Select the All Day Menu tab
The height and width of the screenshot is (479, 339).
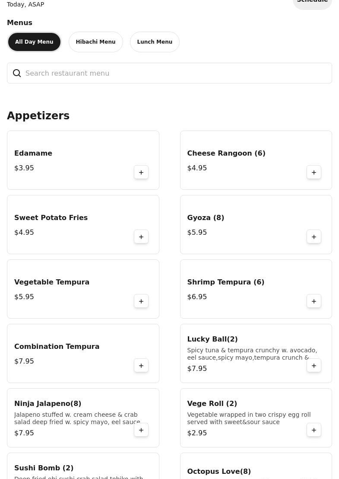[34, 42]
